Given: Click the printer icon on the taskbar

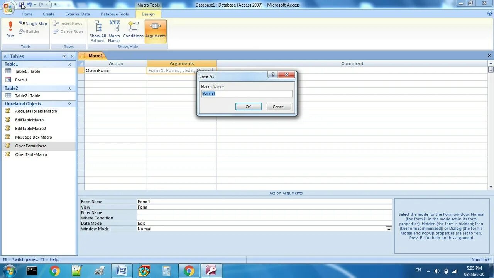Looking at the screenshot, I should coord(100,271).
